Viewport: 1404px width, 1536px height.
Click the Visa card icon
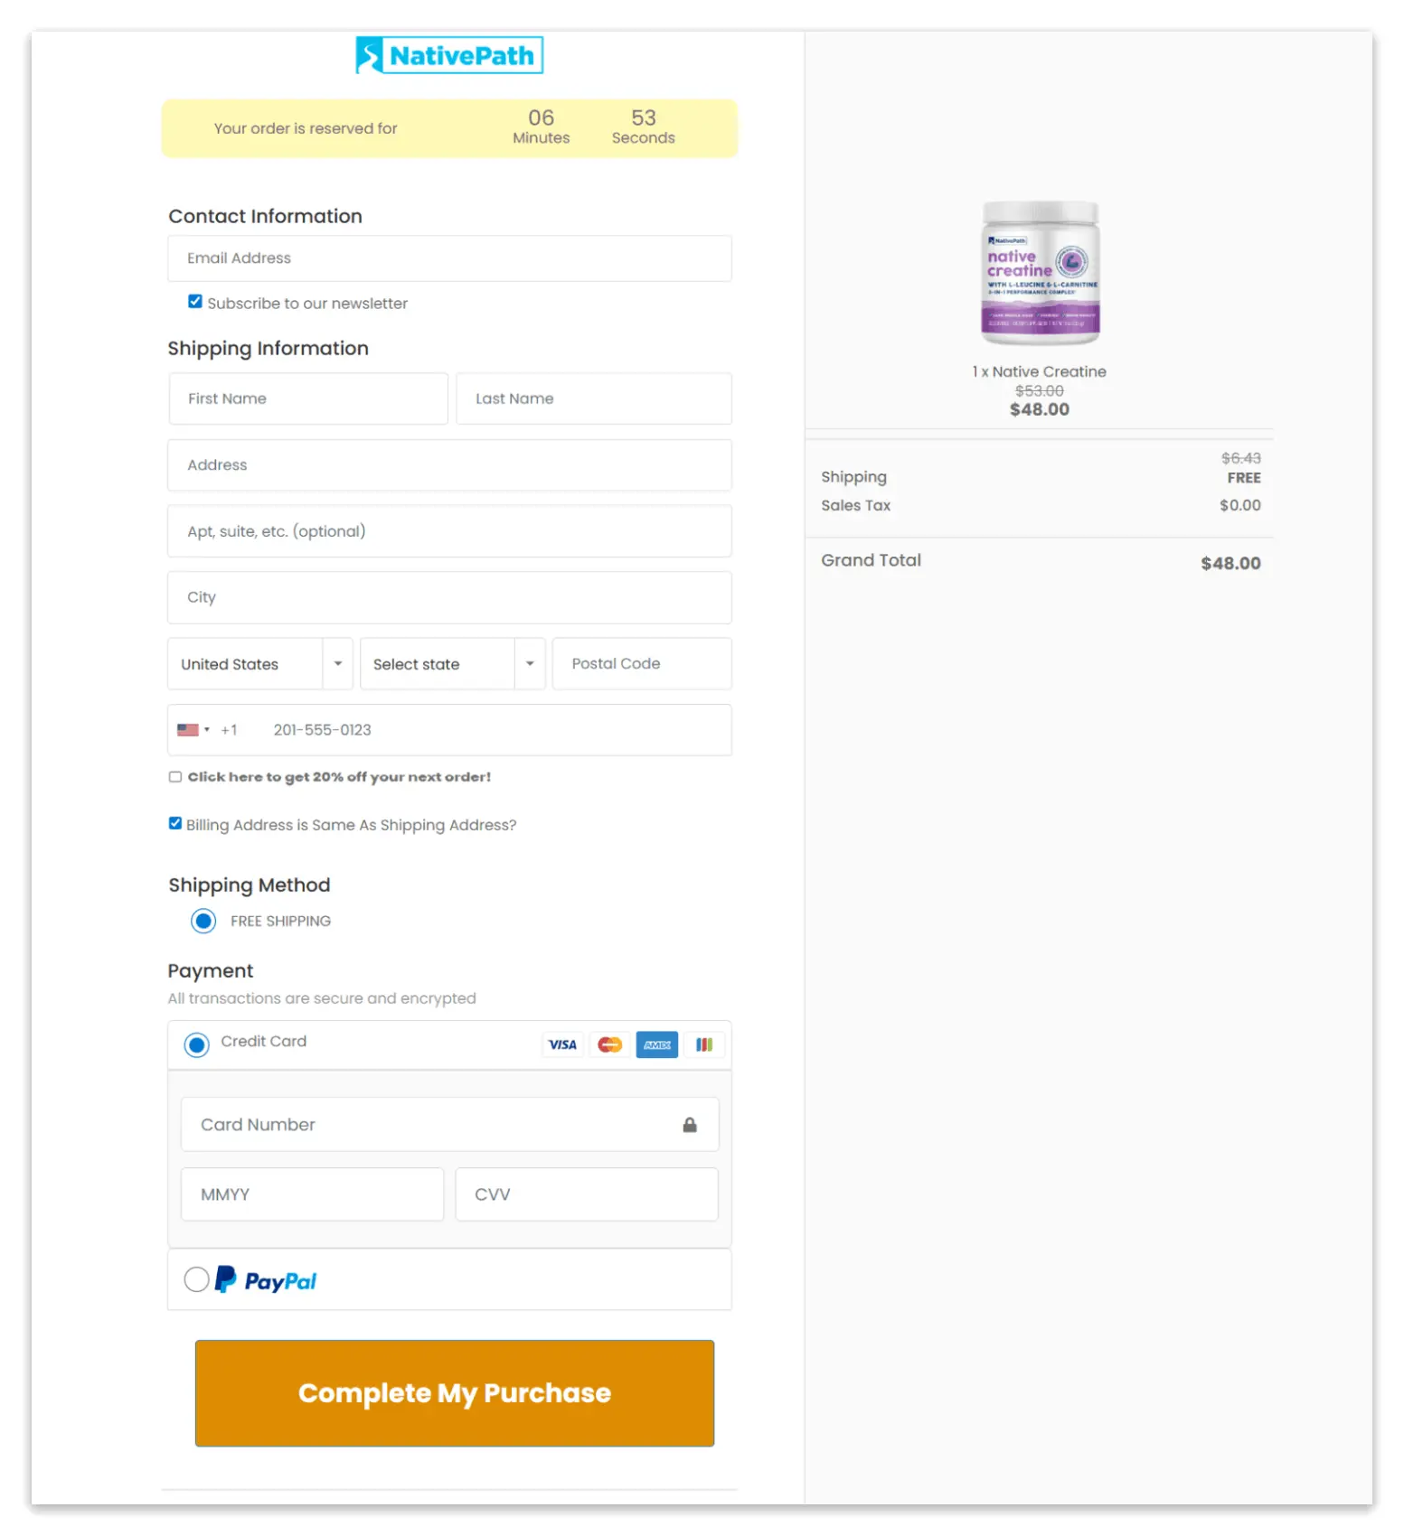click(x=562, y=1044)
